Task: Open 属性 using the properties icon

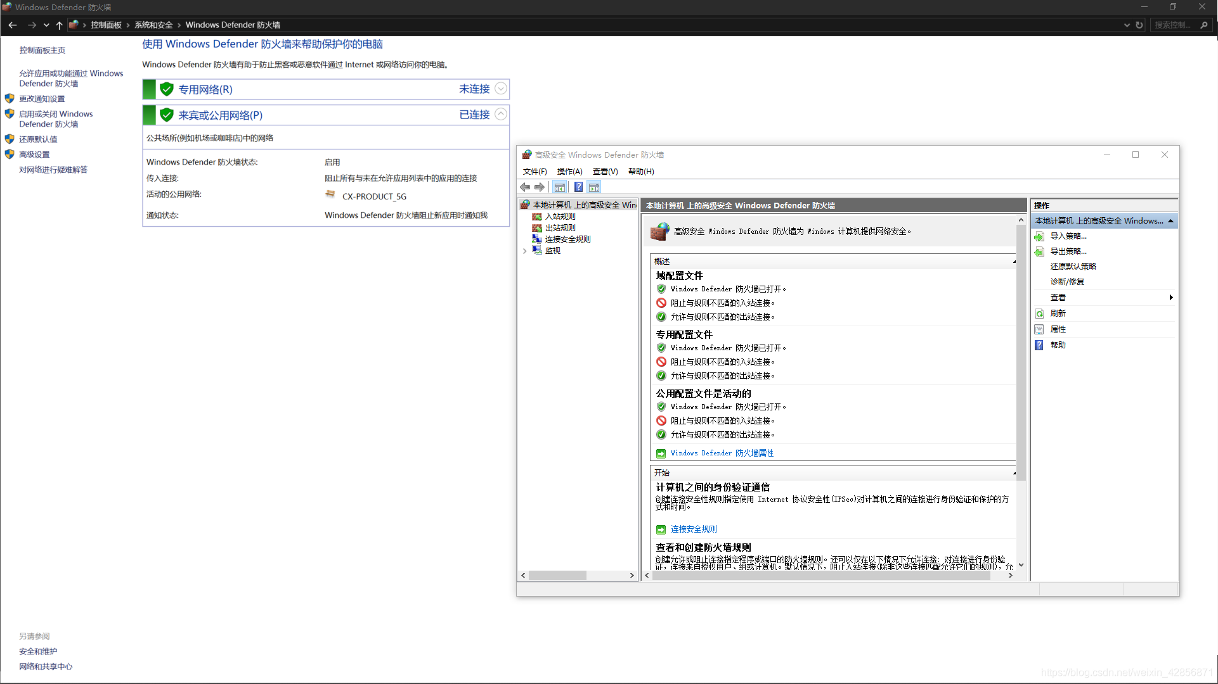Action: (x=1039, y=329)
